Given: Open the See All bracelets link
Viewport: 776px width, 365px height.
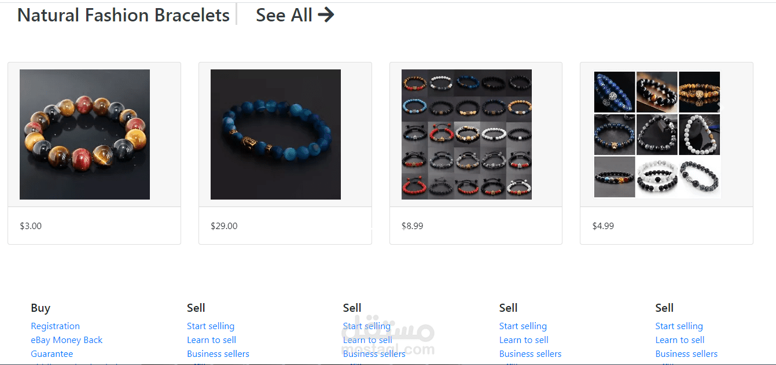Looking at the screenshot, I should (295, 15).
